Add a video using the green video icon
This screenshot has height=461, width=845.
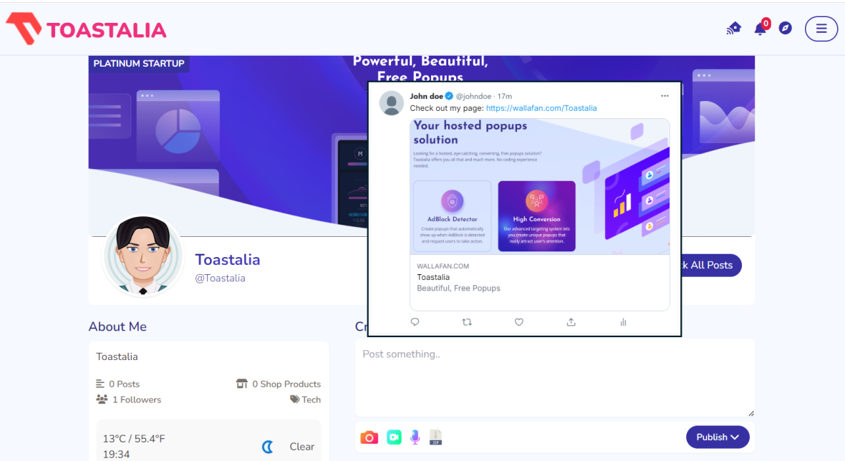point(394,437)
